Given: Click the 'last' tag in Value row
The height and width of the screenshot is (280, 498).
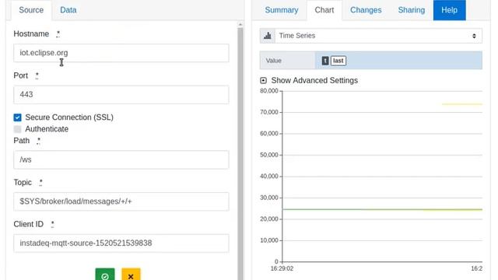Looking at the screenshot, I should (x=338, y=61).
